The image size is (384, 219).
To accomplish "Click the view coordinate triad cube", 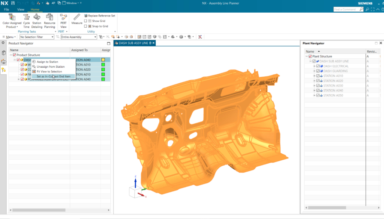I will pyautogui.click(x=135, y=192).
